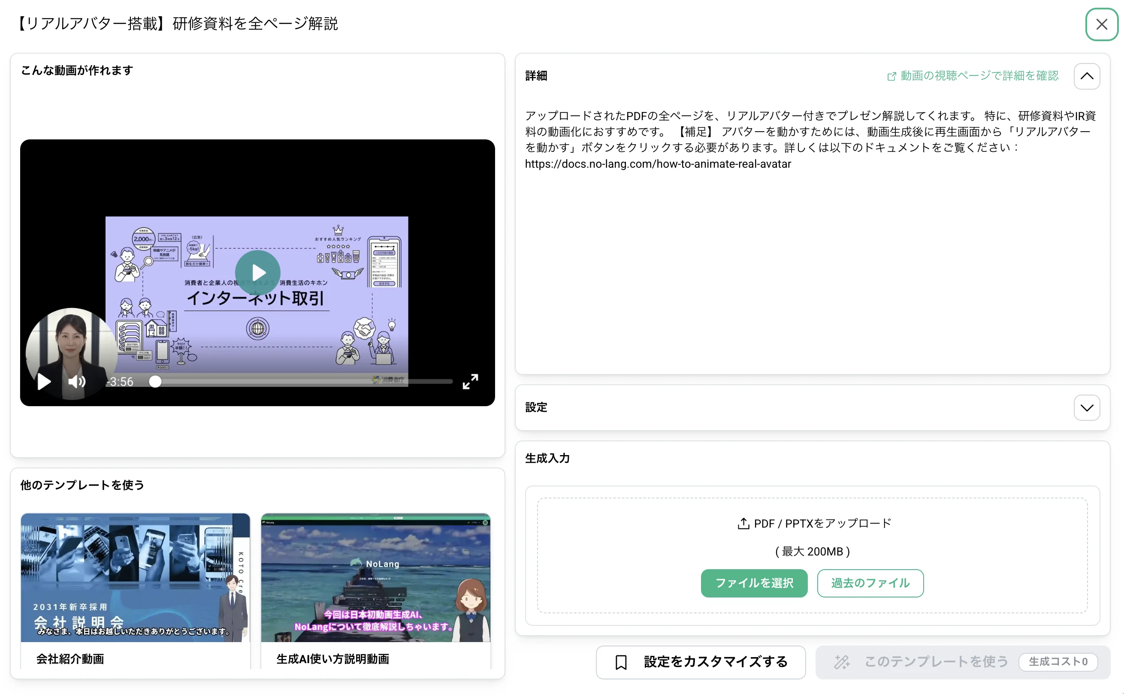Click the 他のテンプレートを使う heading

point(82,485)
